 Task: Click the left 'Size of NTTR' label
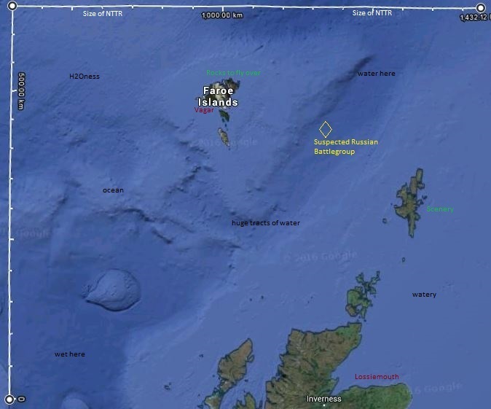pyautogui.click(x=103, y=13)
